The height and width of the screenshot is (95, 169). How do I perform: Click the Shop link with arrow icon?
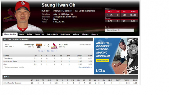(x=95, y=34)
